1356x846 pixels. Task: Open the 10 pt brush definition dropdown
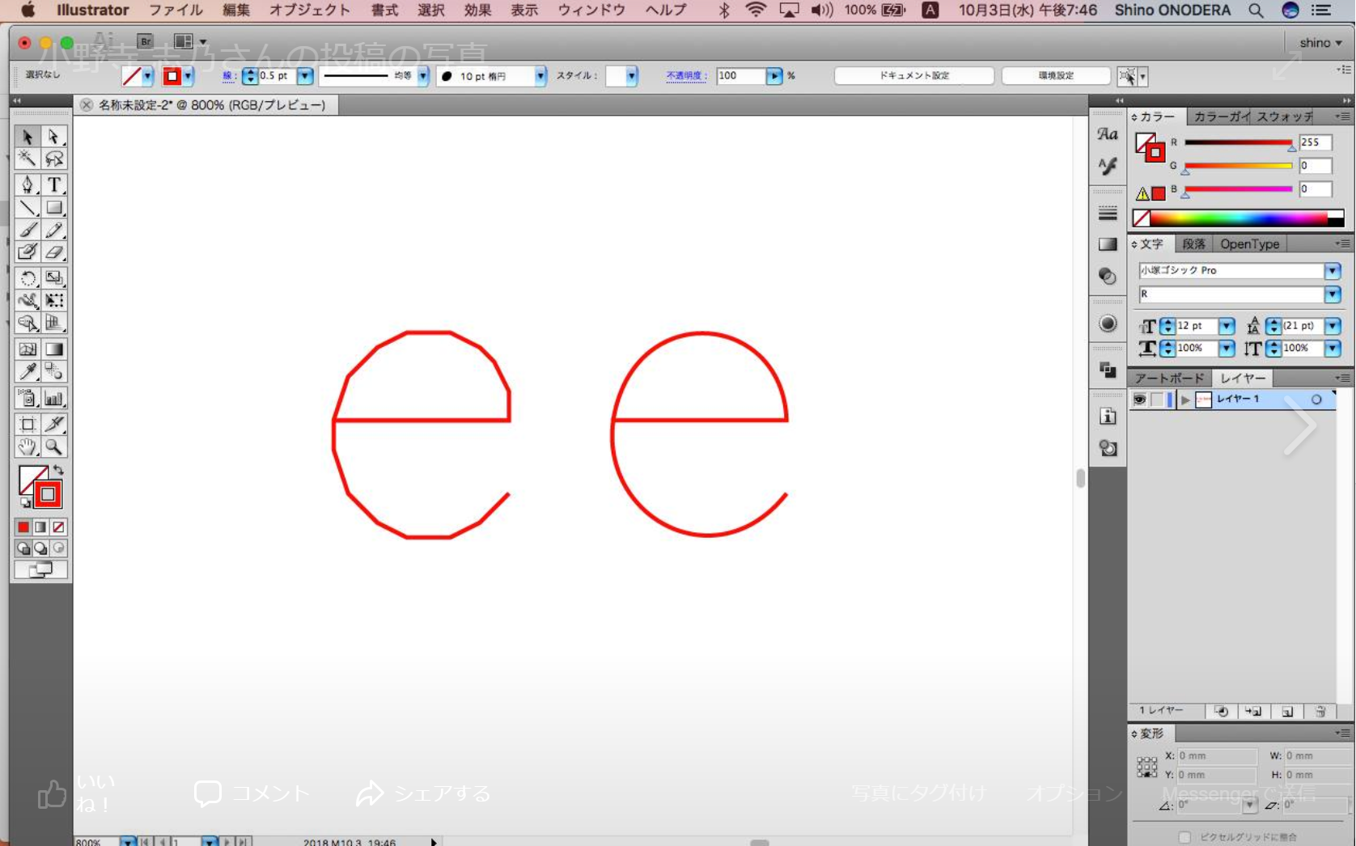click(540, 76)
